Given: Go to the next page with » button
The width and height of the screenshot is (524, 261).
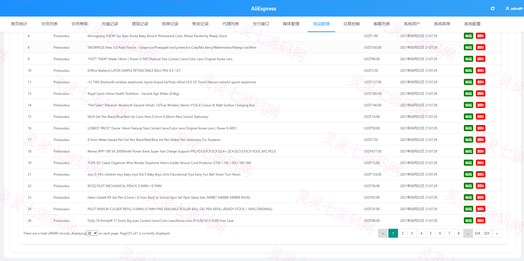Looking at the screenshot, I should (x=497, y=233).
